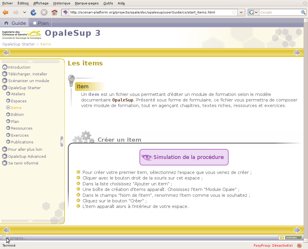
Task: Open the Outils menu
Action: [x=108, y=3]
